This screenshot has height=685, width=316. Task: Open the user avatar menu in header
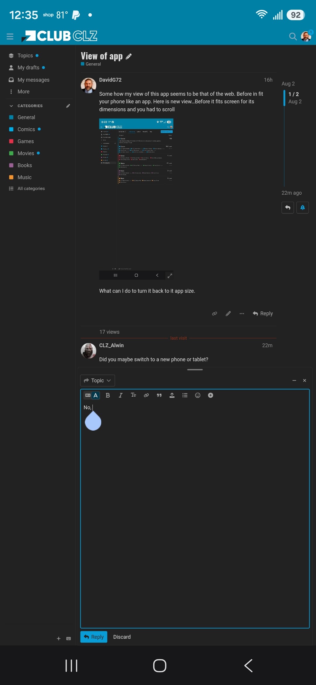(306, 36)
